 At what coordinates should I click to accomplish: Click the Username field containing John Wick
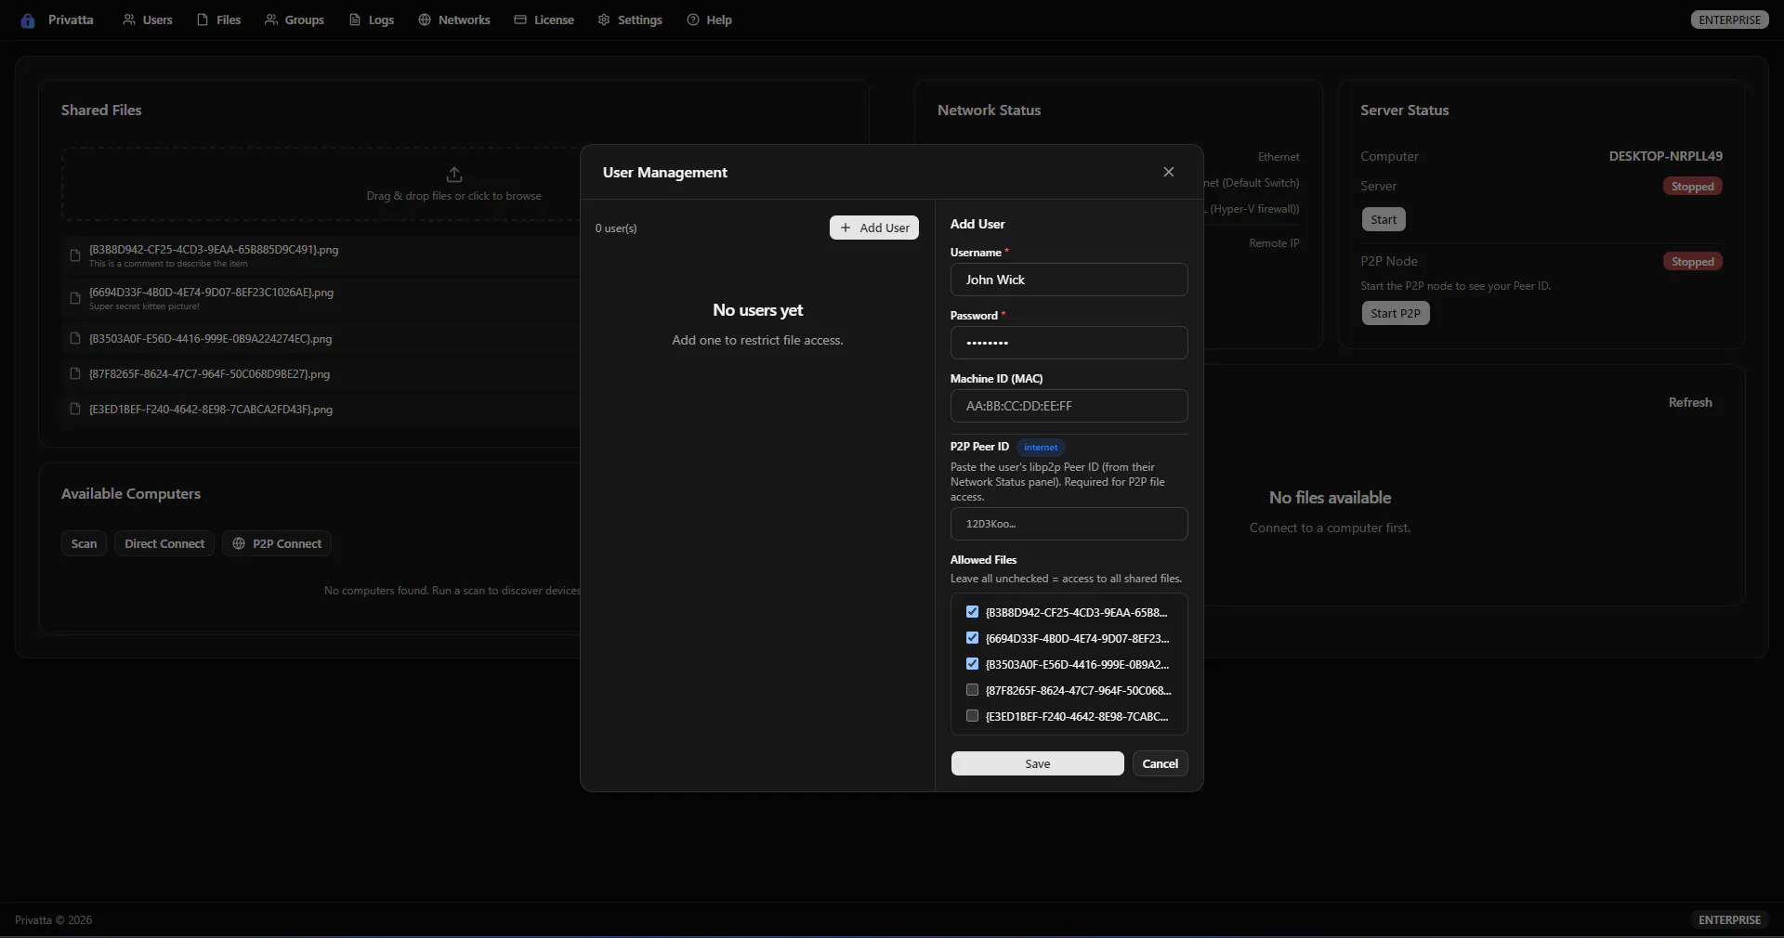(x=1069, y=280)
